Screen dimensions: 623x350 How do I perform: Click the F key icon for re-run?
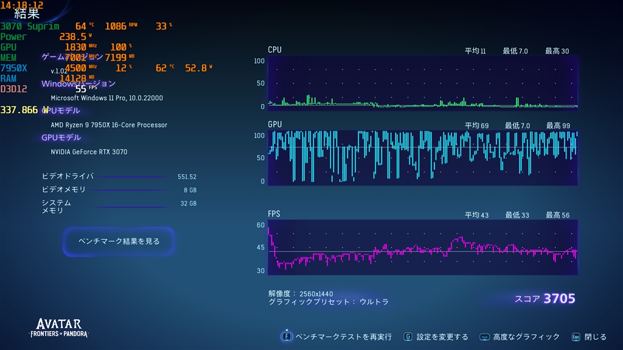tap(287, 337)
